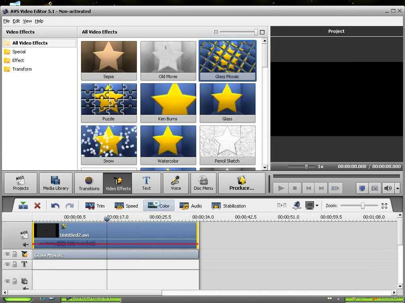This screenshot has height=303, width=405.
Task: Go to previous frame in preview
Action: click(308, 188)
